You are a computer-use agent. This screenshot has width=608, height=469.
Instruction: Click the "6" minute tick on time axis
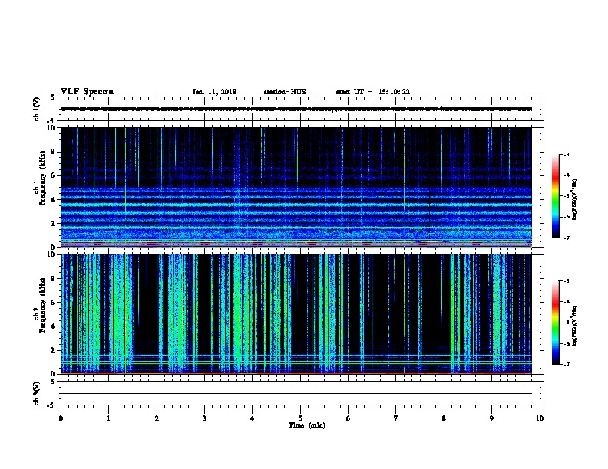point(349,418)
